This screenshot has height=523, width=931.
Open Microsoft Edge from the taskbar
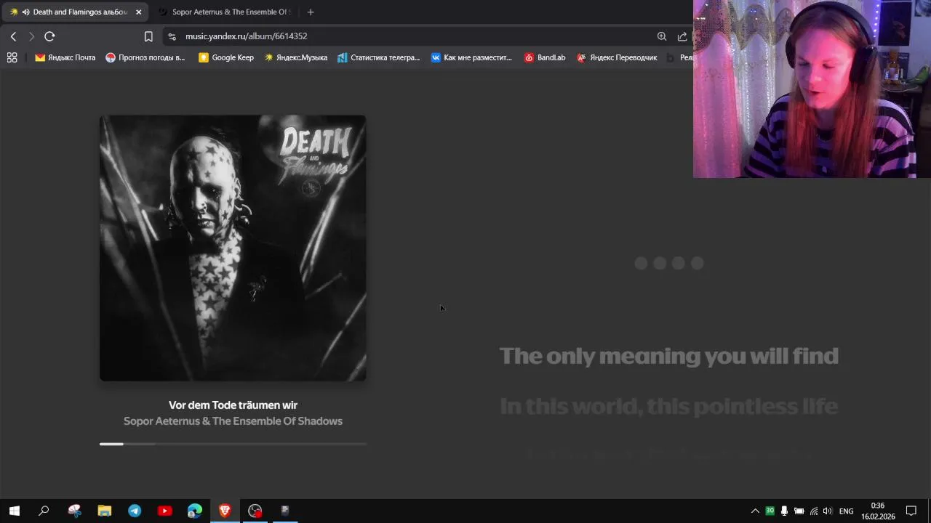coord(195,511)
